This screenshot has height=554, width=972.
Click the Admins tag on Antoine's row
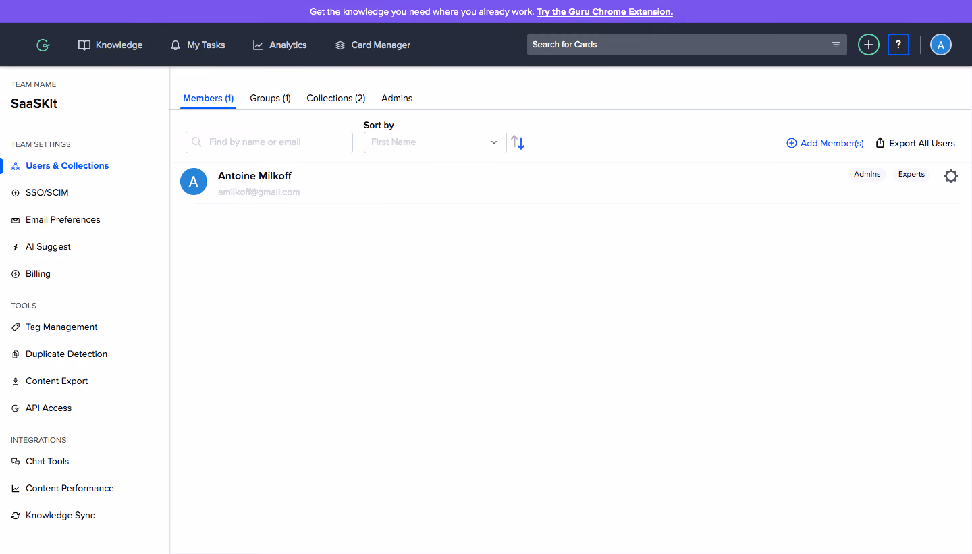coord(867,174)
